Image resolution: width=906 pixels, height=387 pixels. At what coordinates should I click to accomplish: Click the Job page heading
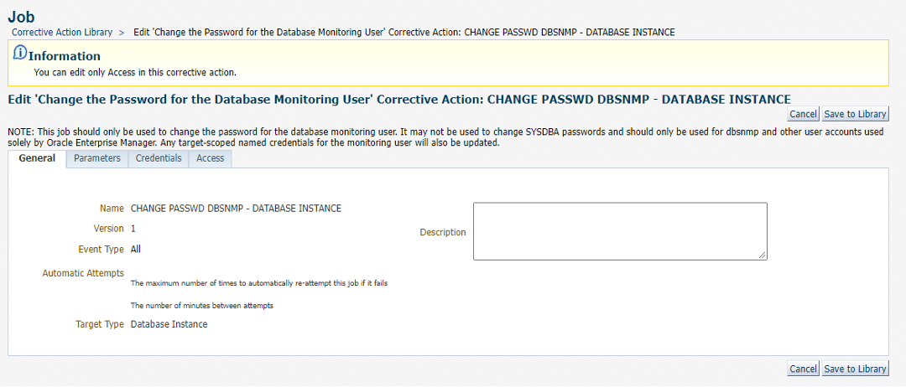tap(21, 15)
